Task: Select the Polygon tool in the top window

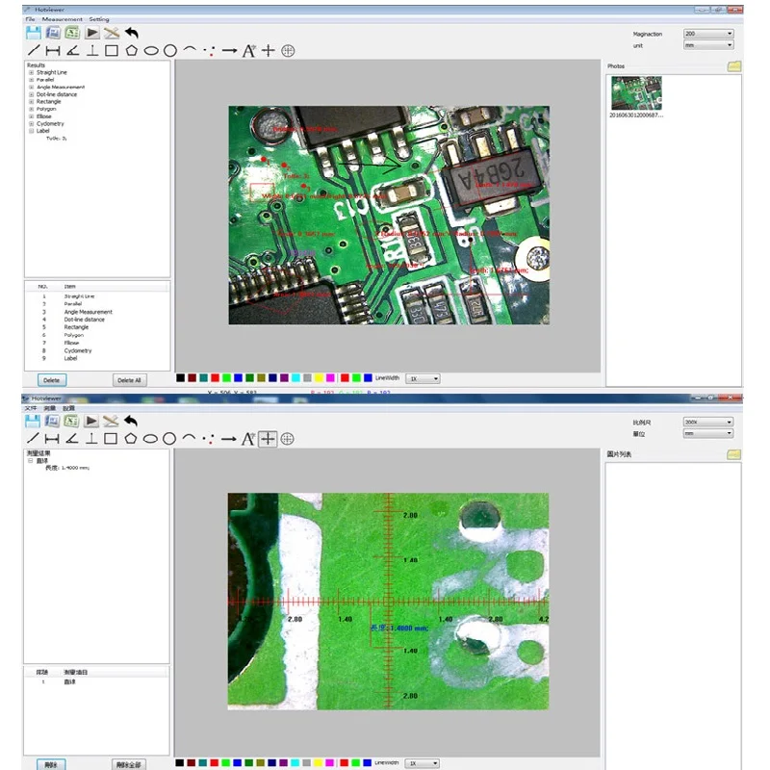Action: click(x=132, y=50)
